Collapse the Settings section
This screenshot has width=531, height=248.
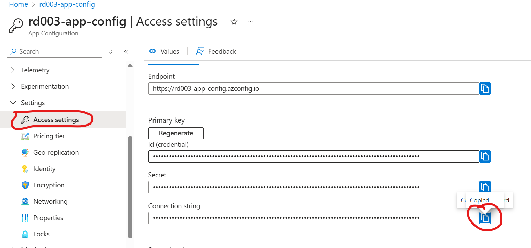[x=13, y=103]
